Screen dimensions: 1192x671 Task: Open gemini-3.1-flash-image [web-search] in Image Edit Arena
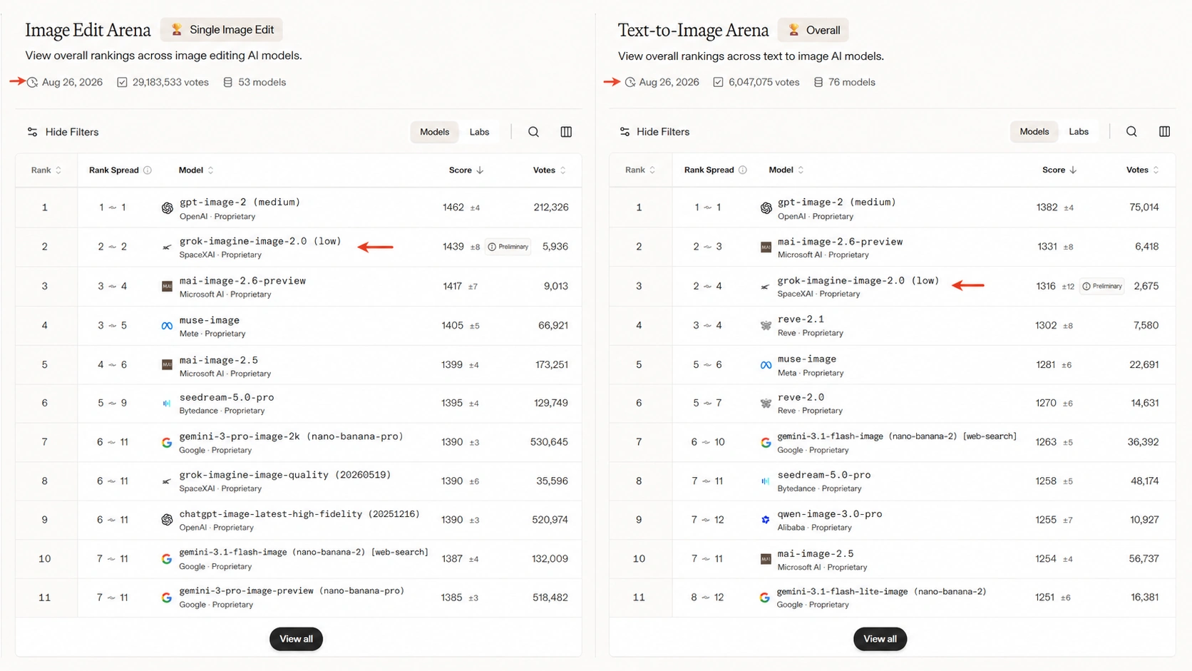click(304, 552)
